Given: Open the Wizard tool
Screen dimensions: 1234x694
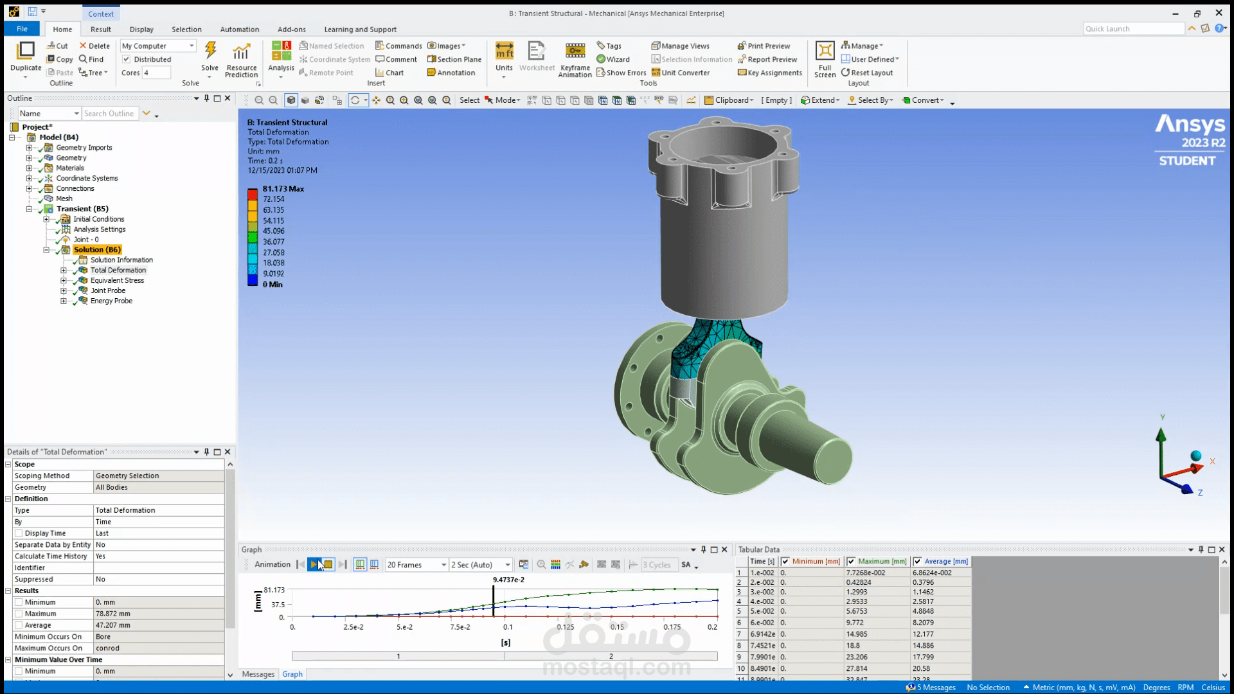Looking at the screenshot, I should click(613, 59).
